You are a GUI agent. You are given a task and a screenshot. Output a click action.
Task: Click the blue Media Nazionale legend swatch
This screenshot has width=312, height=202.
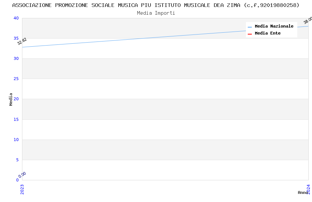click(x=250, y=27)
